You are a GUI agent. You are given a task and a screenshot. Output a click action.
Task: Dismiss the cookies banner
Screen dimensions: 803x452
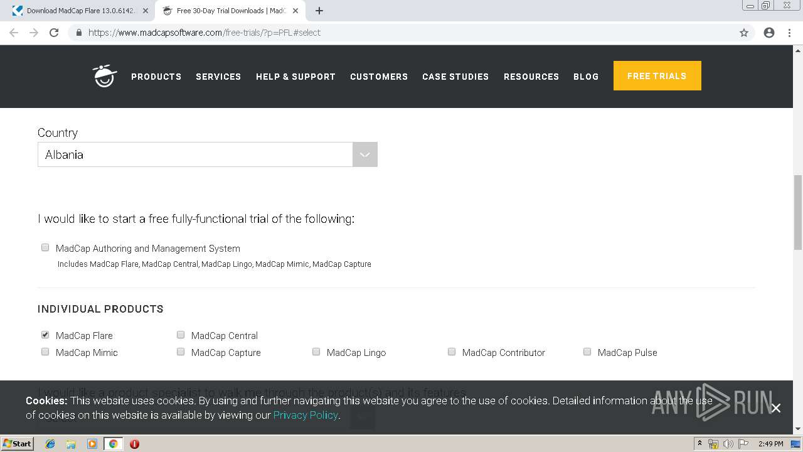pos(776,408)
